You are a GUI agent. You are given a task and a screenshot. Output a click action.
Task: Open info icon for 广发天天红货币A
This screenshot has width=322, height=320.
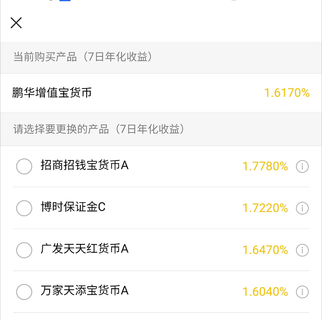point(302,250)
